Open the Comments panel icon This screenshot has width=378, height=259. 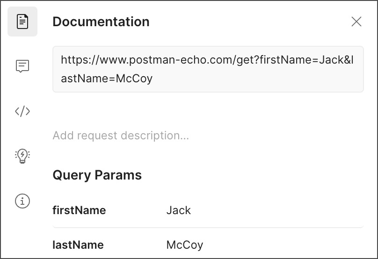[x=22, y=66]
